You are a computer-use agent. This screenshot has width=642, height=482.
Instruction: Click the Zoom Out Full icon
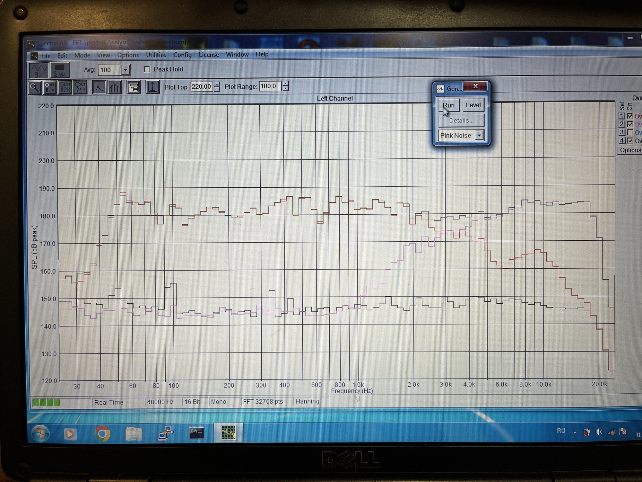coord(80,87)
